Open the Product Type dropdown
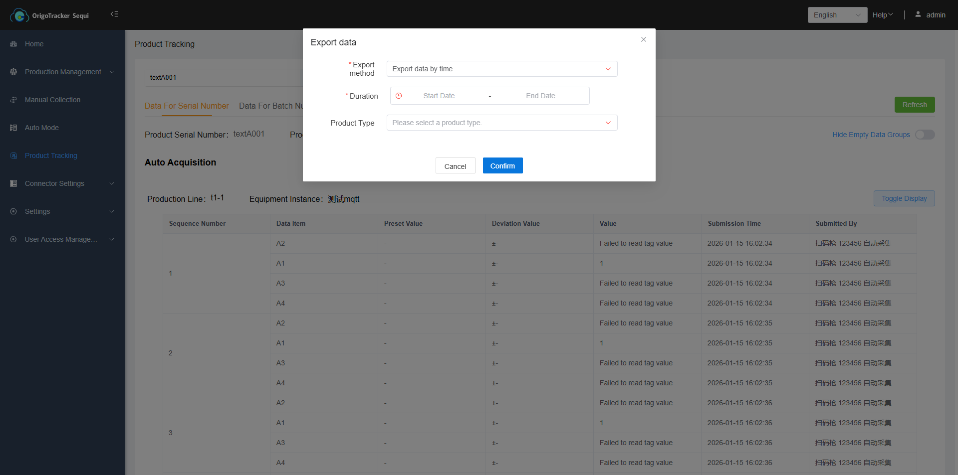This screenshot has width=958, height=475. pyautogui.click(x=501, y=123)
